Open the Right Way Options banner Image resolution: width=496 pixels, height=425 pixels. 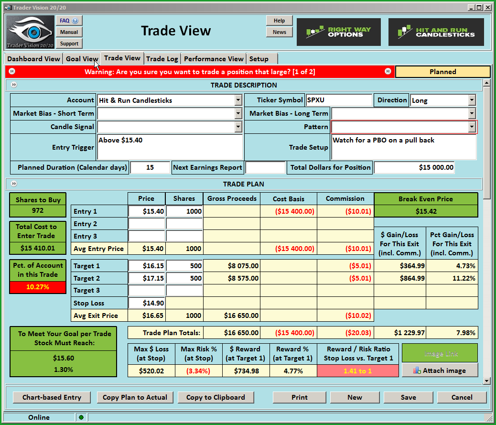click(x=338, y=32)
